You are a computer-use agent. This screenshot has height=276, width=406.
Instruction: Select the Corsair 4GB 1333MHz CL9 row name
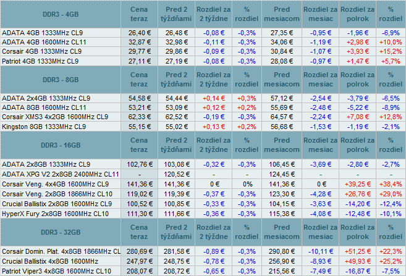click(41, 51)
